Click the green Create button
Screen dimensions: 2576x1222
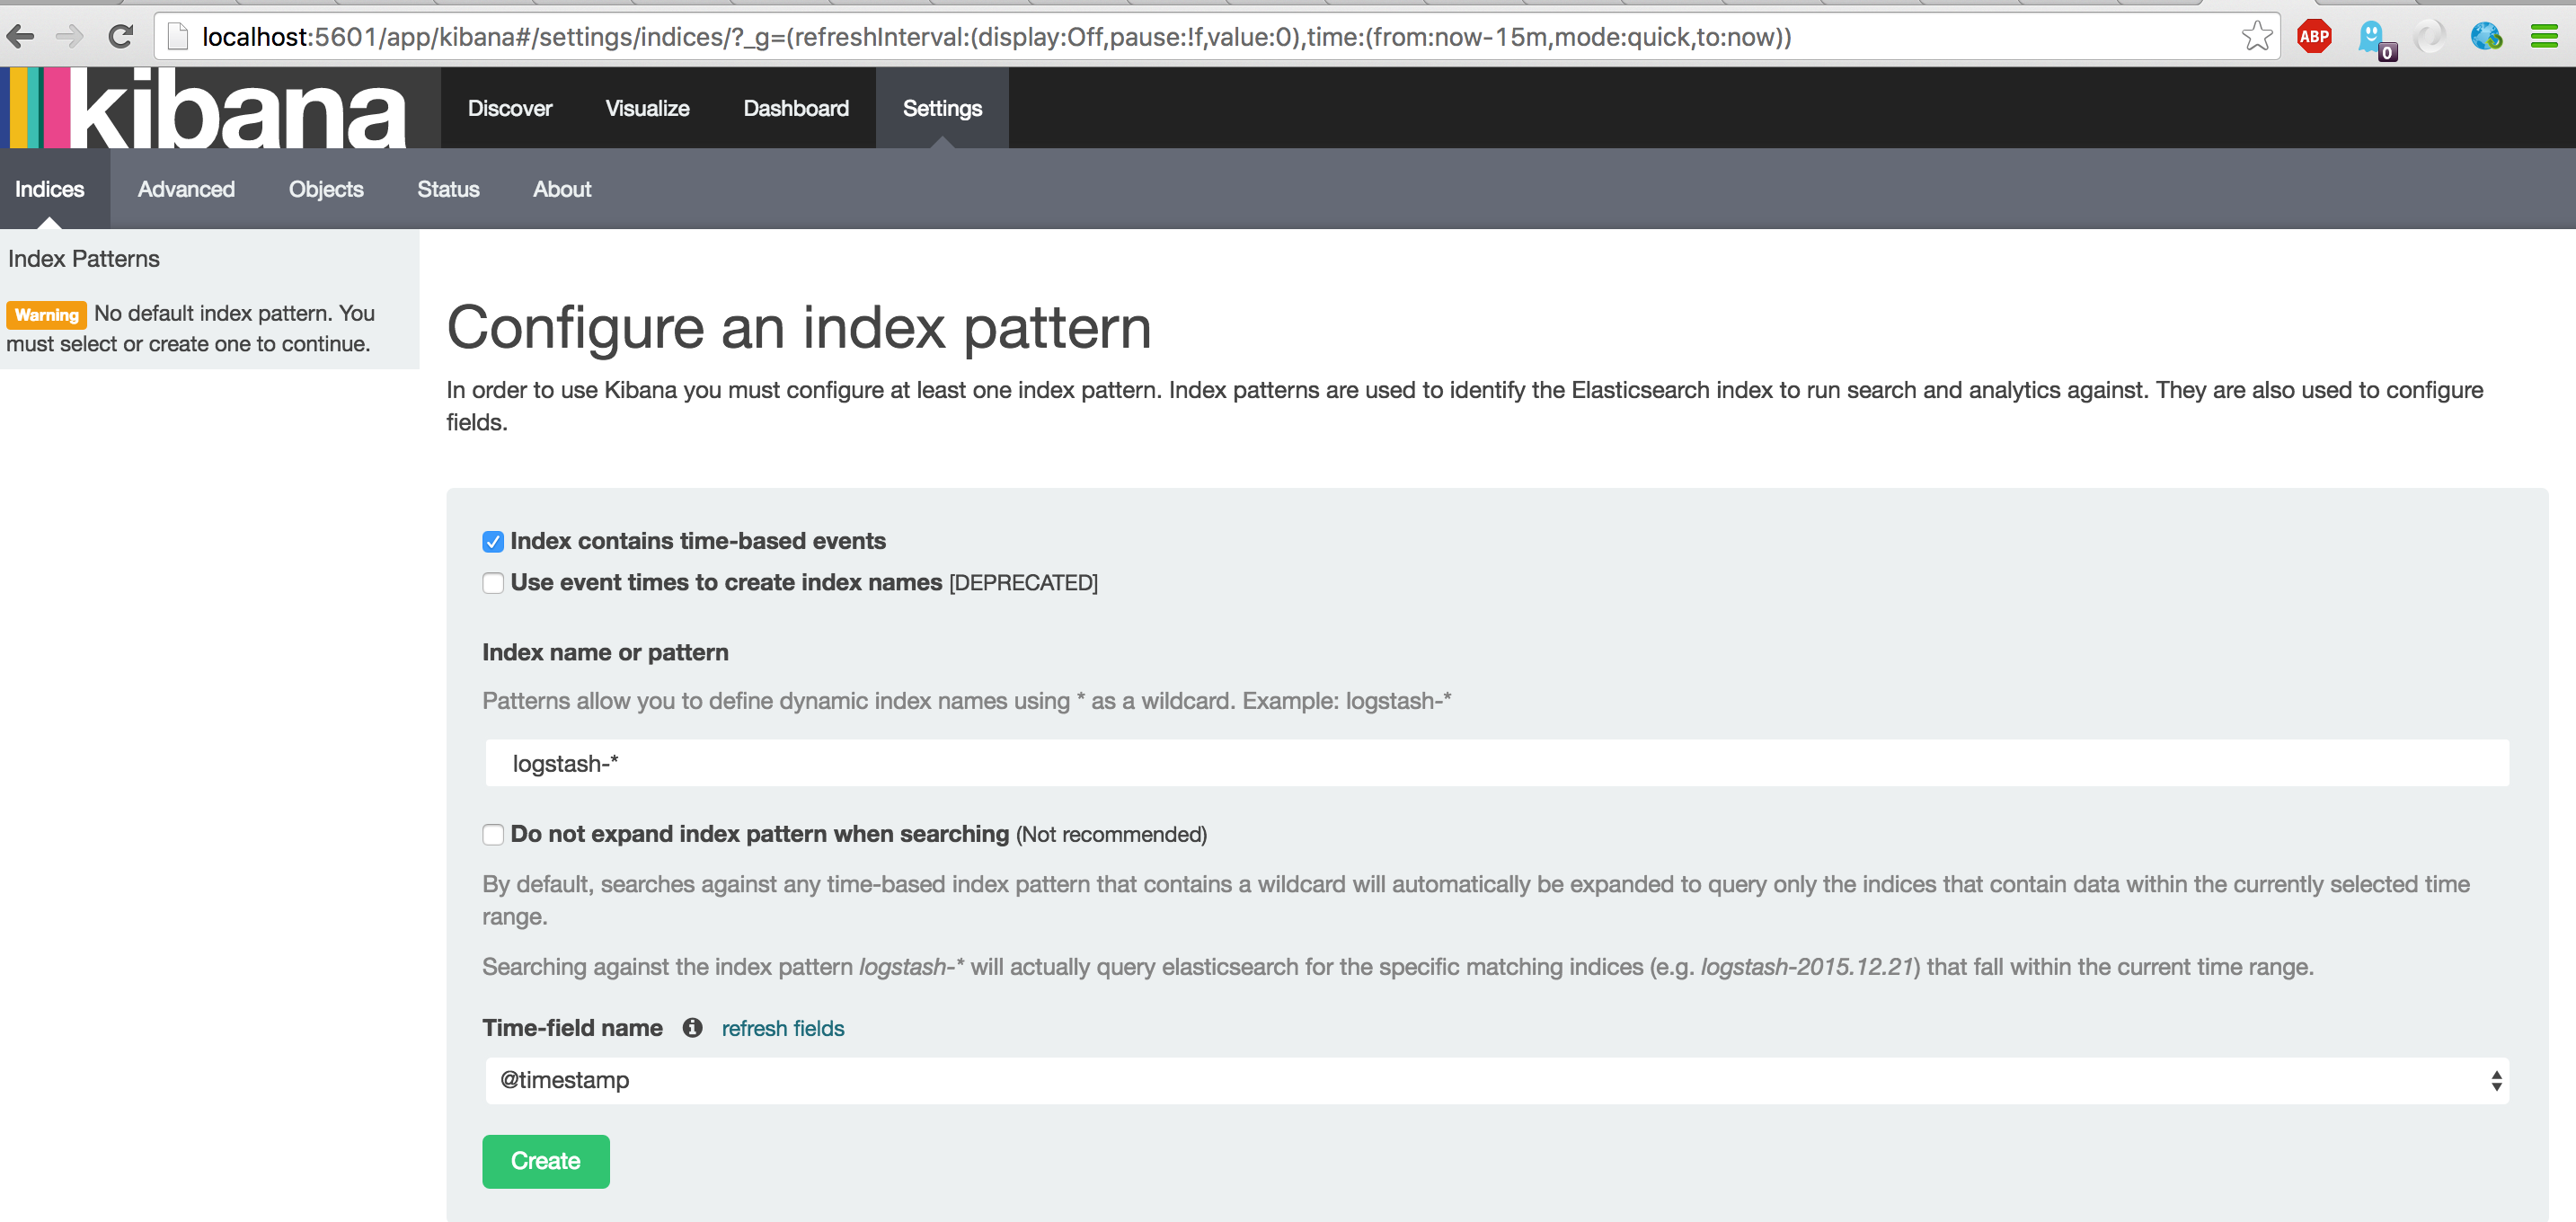pos(545,1161)
